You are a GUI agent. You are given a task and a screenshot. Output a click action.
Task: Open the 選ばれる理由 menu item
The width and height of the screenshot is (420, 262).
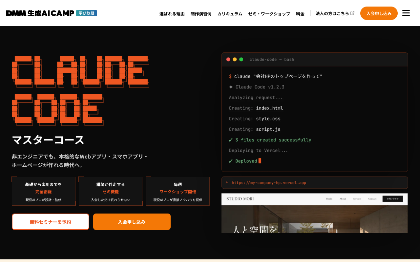coord(172,14)
